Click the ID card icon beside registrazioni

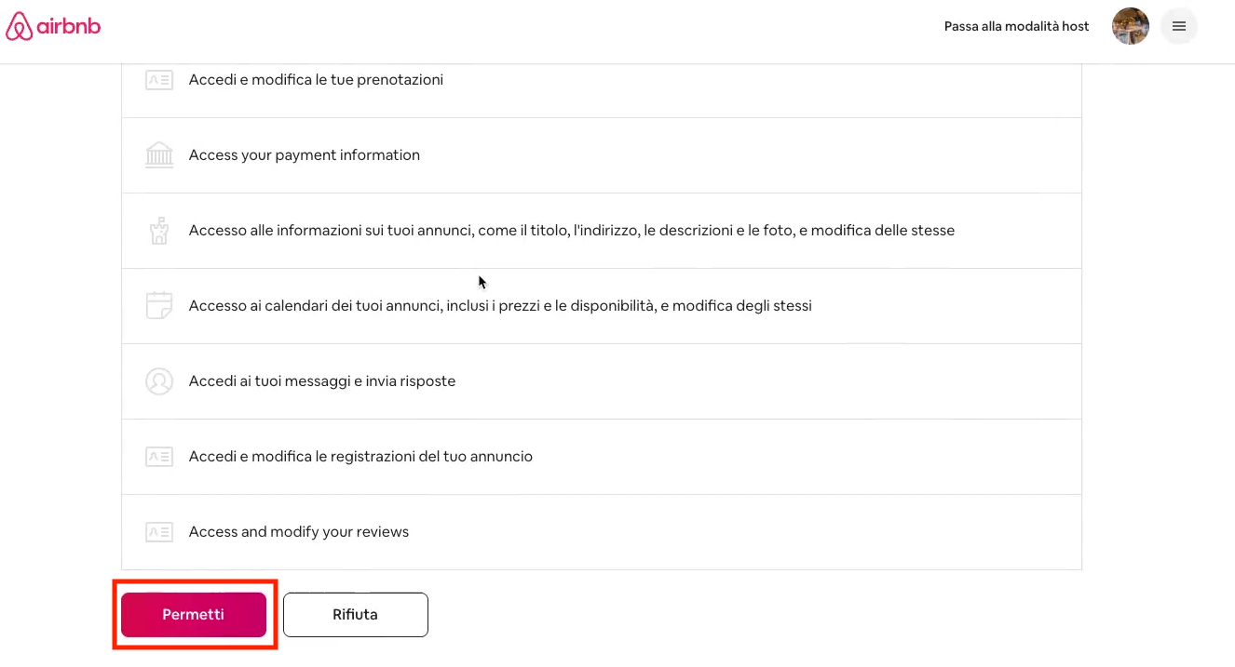(159, 457)
